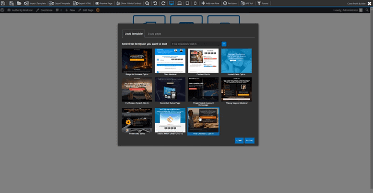Select the Free Checklist 2 Opt-In thumbnail
The image size is (373, 193).
click(x=203, y=120)
